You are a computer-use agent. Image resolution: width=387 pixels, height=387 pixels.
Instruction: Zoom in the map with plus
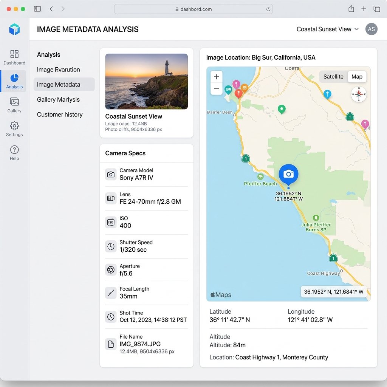click(x=217, y=77)
